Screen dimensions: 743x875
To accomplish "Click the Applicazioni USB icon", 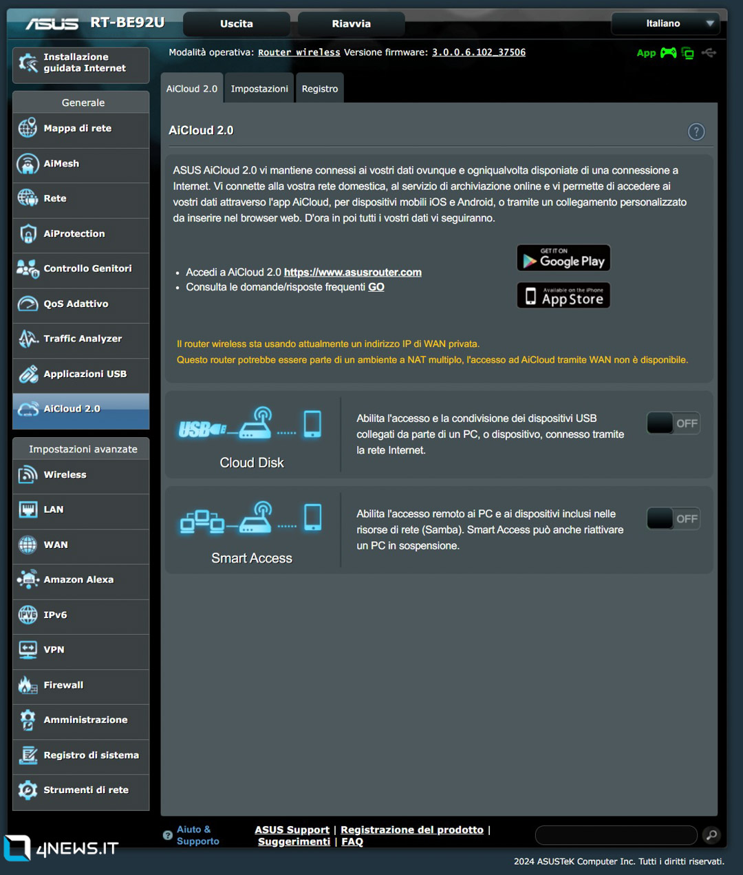I will [x=28, y=374].
